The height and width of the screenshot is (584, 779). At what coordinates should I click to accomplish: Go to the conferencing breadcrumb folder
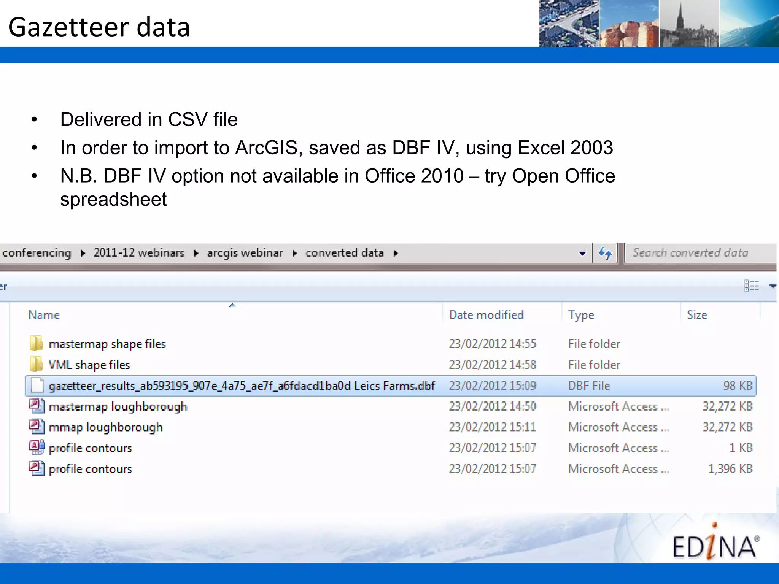[37, 253]
